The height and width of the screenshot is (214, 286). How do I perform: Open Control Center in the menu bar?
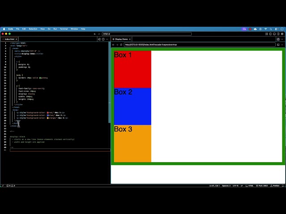click(276, 29)
